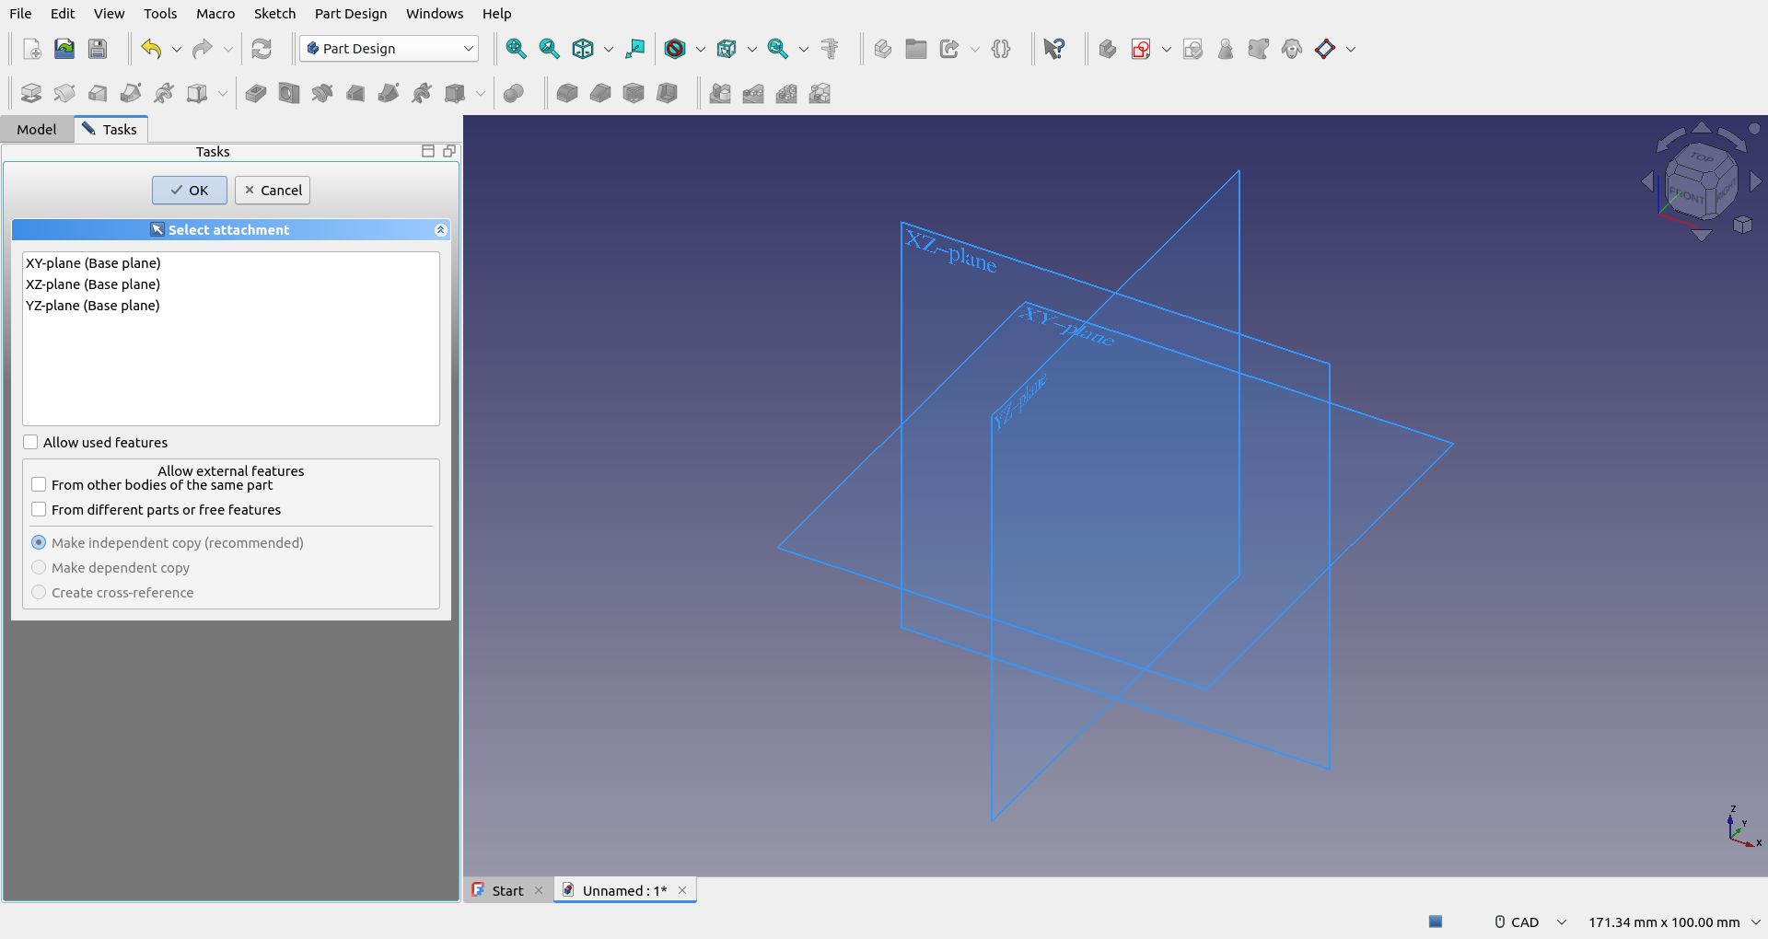Viewport: 1768px width, 939px height.
Task: Click the Refresh/recompute icon
Action: point(262,49)
